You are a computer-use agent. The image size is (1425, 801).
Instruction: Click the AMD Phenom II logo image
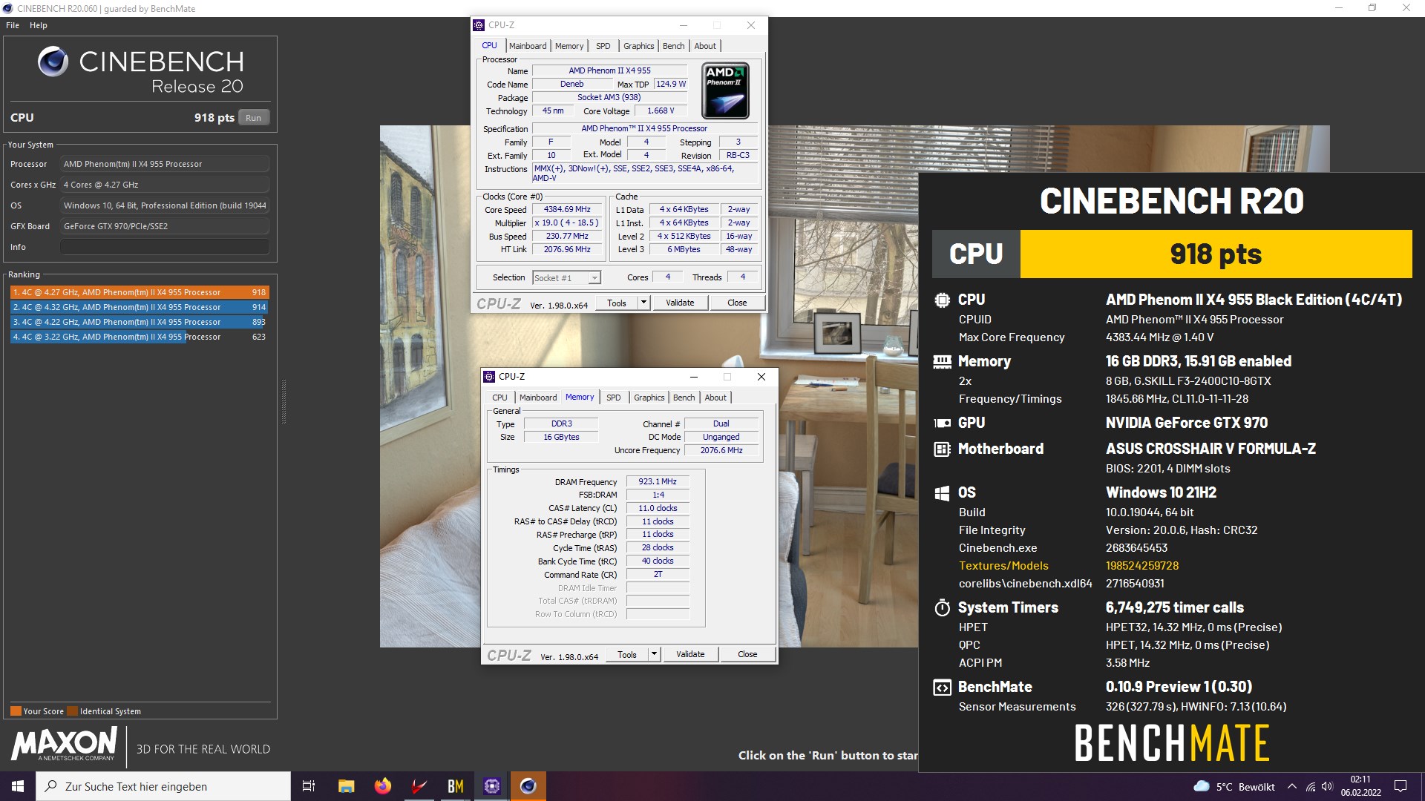(725, 90)
